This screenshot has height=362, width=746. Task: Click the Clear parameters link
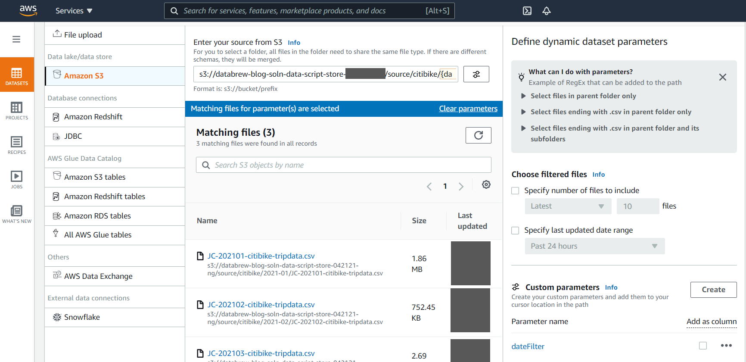click(468, 109)
